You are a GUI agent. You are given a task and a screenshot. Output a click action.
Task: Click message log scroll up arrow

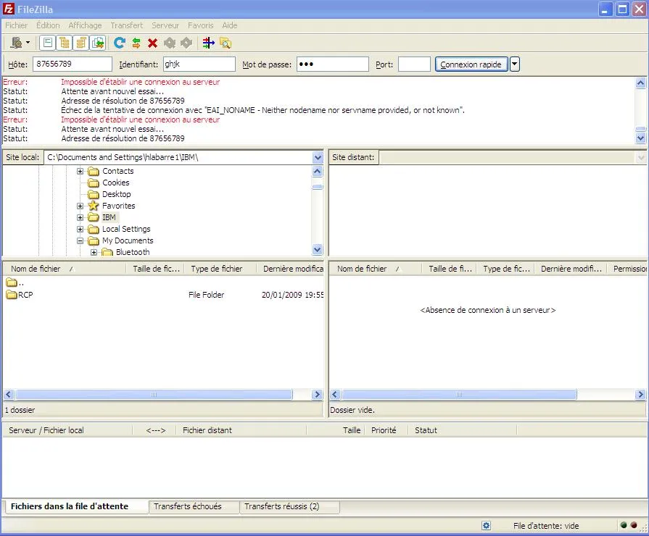[x=640, y=83]
